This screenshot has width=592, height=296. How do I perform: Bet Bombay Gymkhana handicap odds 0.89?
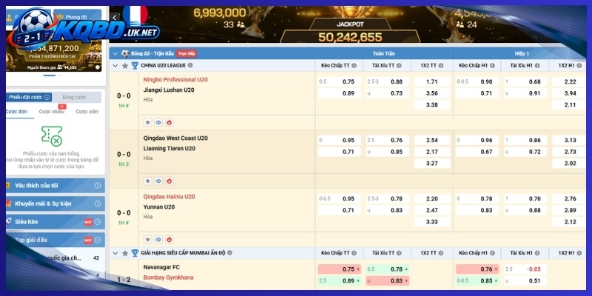point(339,280)
